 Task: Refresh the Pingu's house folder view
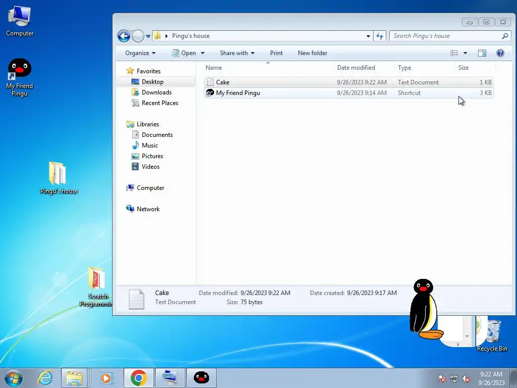[380, 36]
